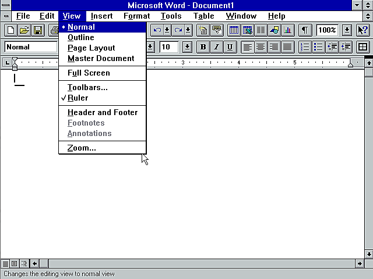Click the Decrease Indent icon
Screen dimensions: 373x279
tap(332, 47)
